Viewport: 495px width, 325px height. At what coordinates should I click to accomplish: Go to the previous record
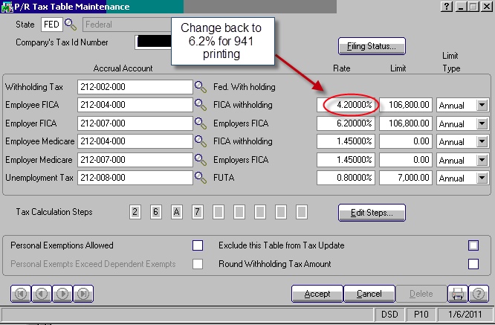point(42,294)
